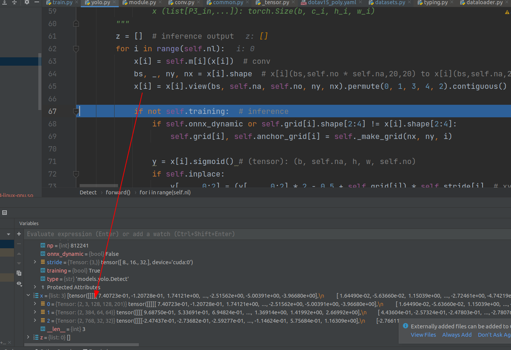Expand tensor 1 of x list

click(35, 312)
